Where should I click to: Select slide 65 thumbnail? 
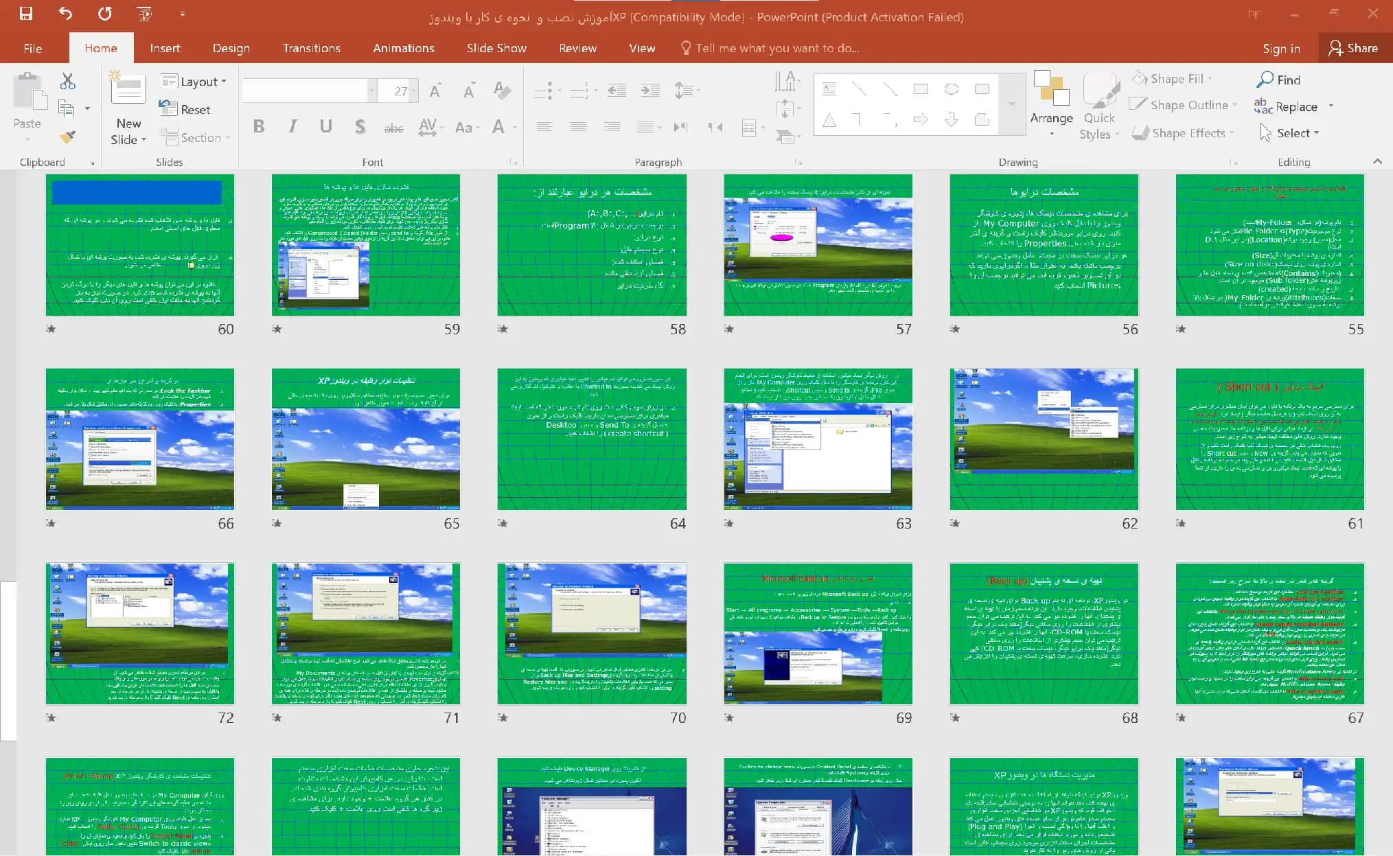(x=366, y=439)
